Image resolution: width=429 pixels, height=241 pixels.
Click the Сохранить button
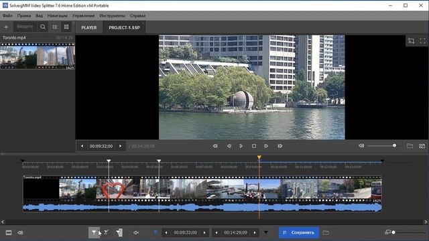299,233
